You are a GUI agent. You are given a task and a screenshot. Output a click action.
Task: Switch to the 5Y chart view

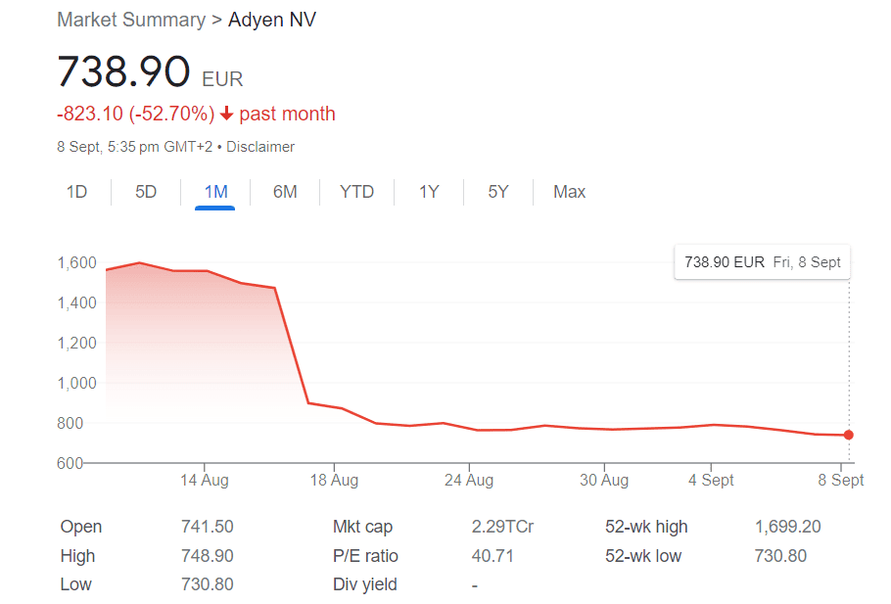click(498, 192)
